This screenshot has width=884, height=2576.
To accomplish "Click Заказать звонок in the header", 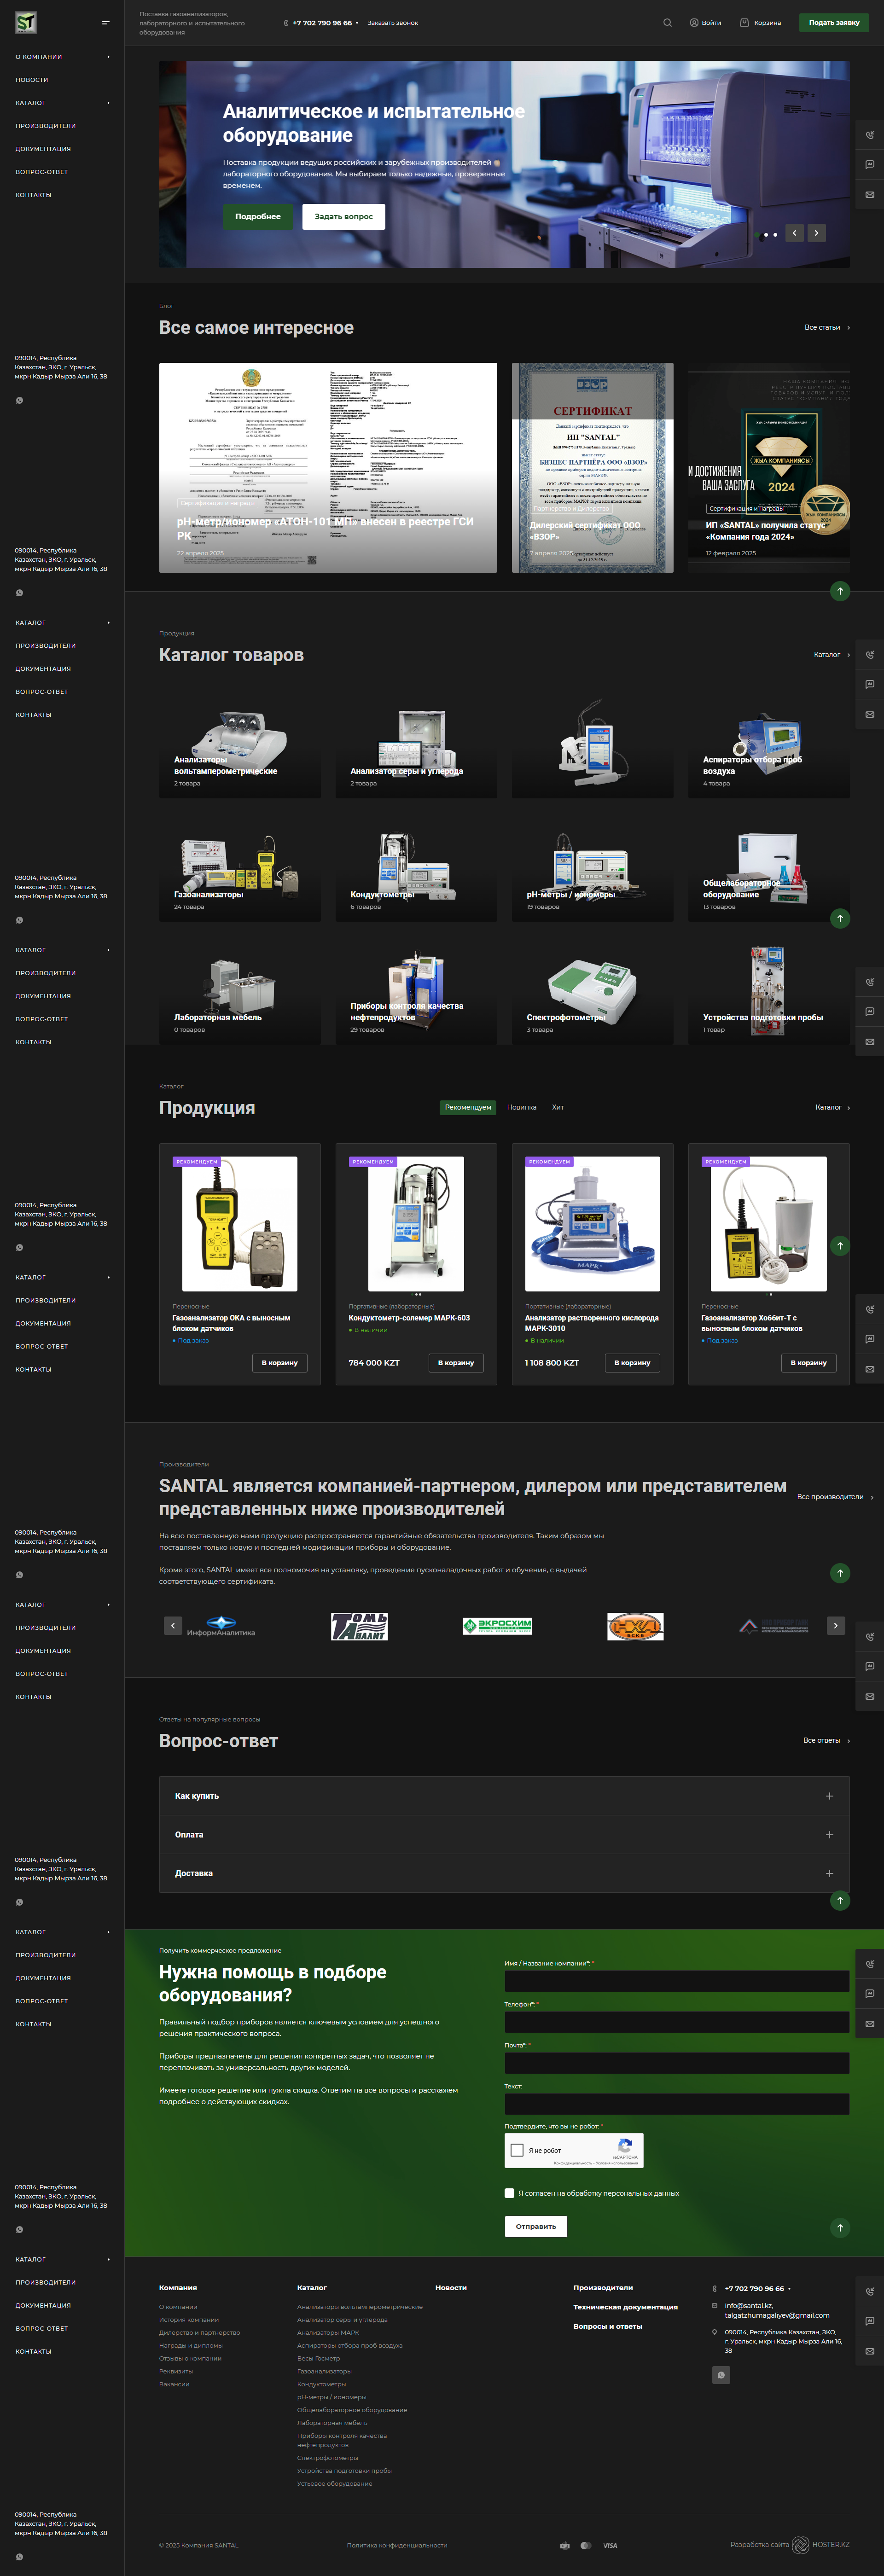I will click(393, 23).
